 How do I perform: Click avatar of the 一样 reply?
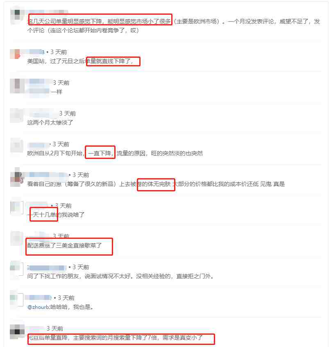(17, 85)
